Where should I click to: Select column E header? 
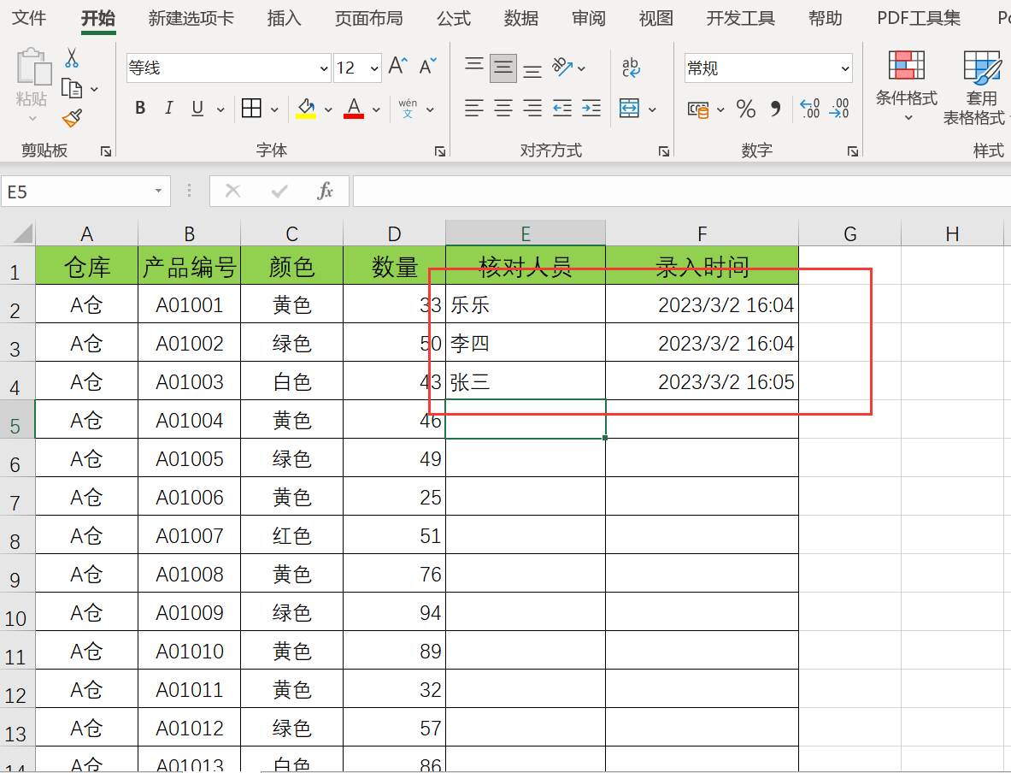point(526,233)
